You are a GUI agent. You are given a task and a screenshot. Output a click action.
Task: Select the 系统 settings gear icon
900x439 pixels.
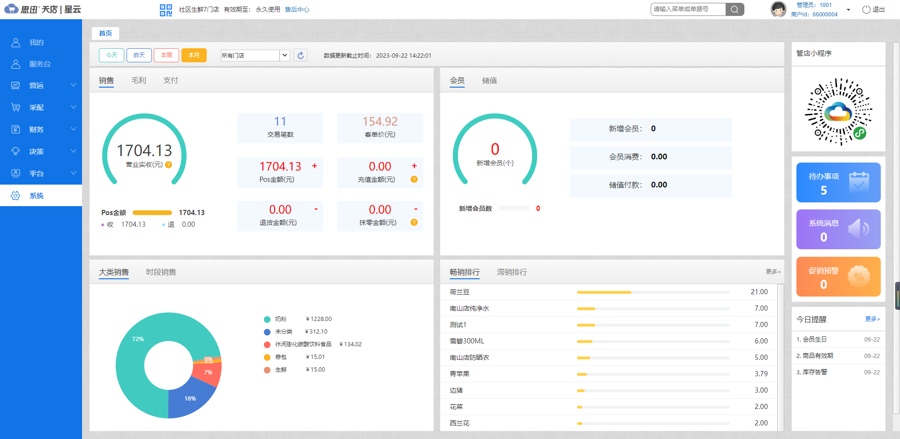(15, 195)
